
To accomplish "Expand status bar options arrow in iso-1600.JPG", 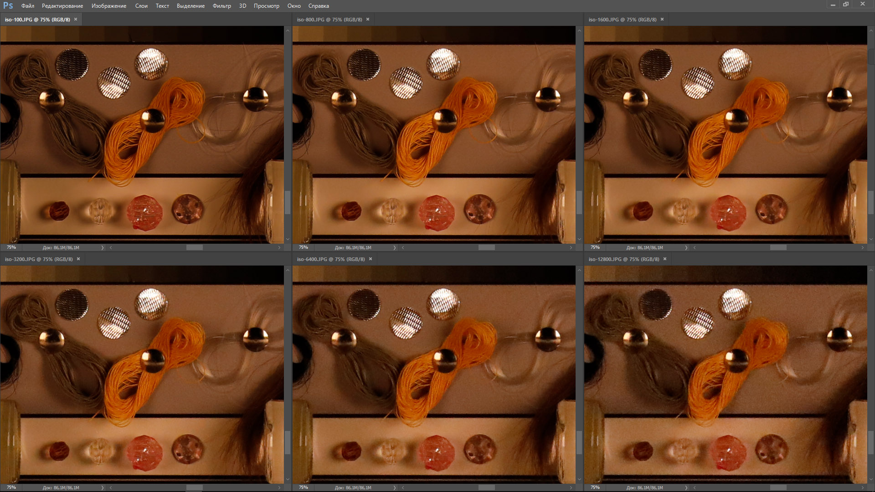I will coord(686,248).
